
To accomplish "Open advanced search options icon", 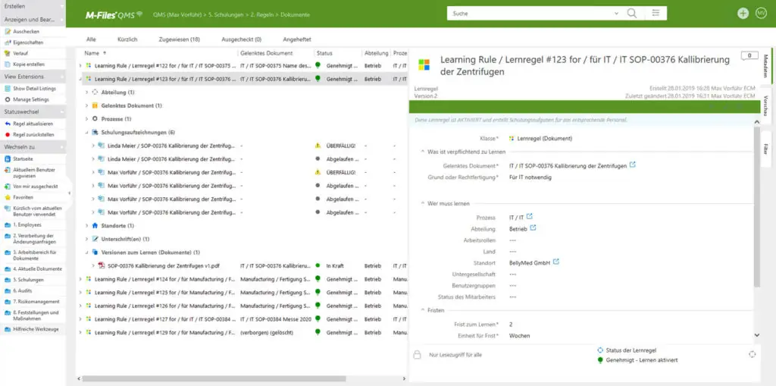I will (656, 14).
